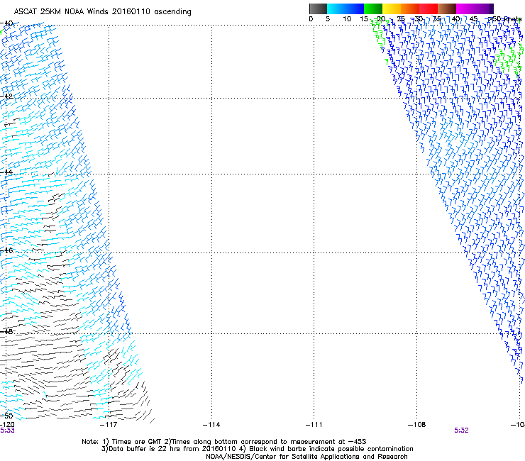Viewport: 525px width, 461px height.
Task: Click the yellow 20-25 knots legend segment
Action: pos(392,9)
